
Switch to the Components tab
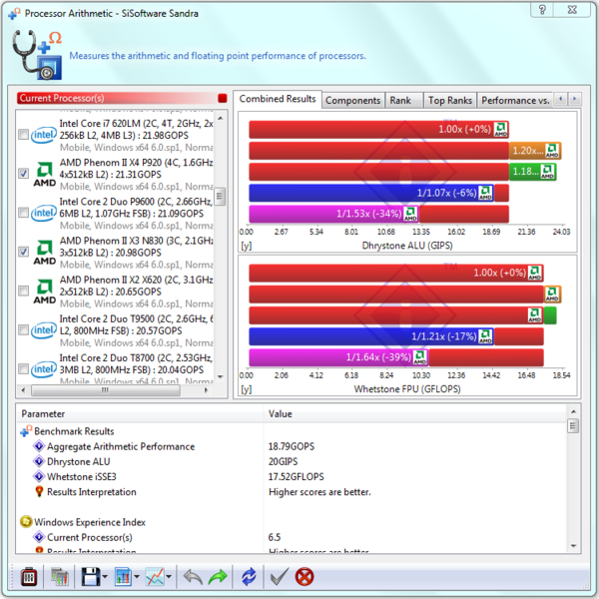[352, 101]
